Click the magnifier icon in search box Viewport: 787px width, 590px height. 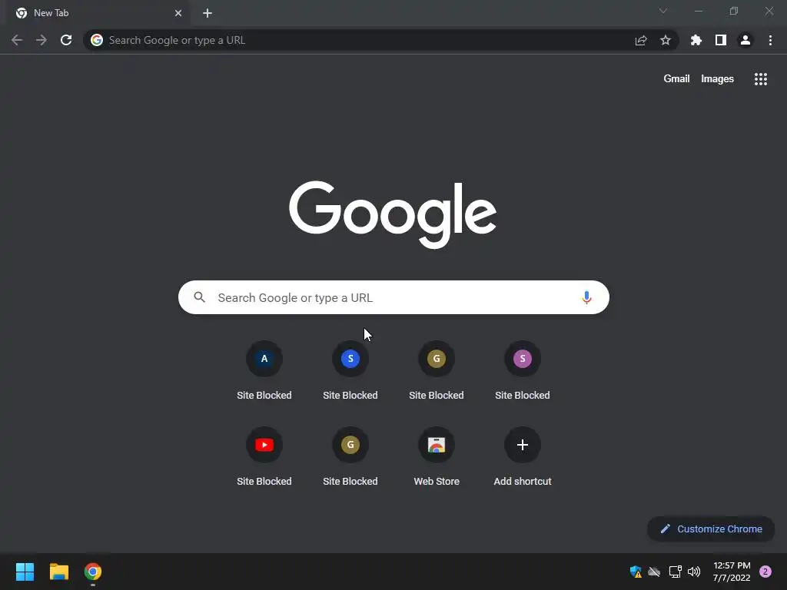coord(199,297)
